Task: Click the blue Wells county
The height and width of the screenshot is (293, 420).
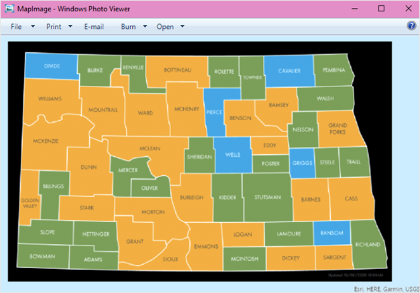Action: (x=233, y=155)
